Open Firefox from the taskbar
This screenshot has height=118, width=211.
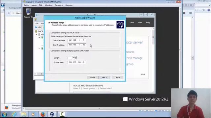[x=43, y=114]
